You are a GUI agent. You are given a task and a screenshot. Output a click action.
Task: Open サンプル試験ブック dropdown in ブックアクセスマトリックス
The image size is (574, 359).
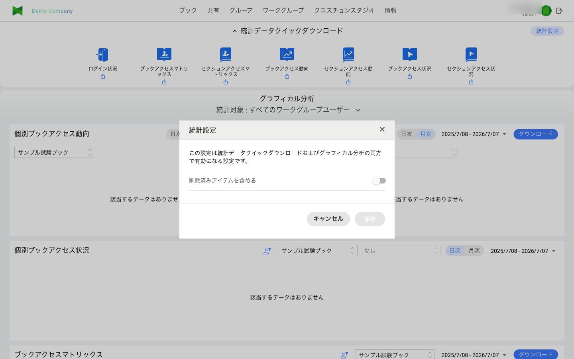[x=395, y=355]
